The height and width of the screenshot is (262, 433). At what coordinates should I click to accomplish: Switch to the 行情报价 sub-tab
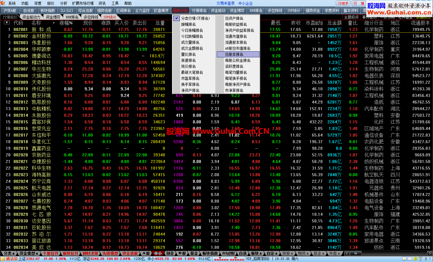(x=10, y=17)
